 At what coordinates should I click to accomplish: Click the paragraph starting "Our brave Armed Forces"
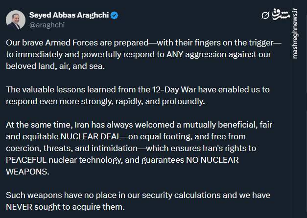[142, 54]
